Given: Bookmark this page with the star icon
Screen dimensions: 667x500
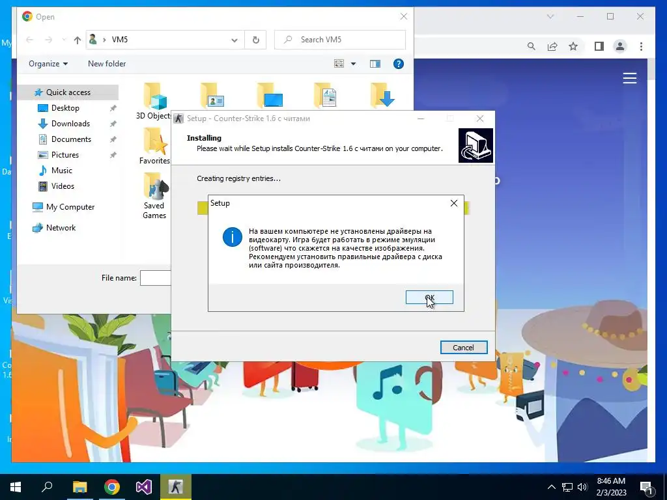Looking at the screenshot, I should click(x=573, y=46).
